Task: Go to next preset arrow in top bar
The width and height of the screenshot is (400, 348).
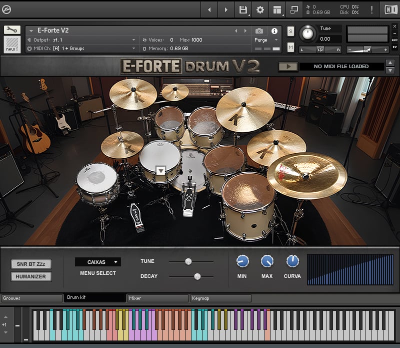Action: tap(226, 10)
